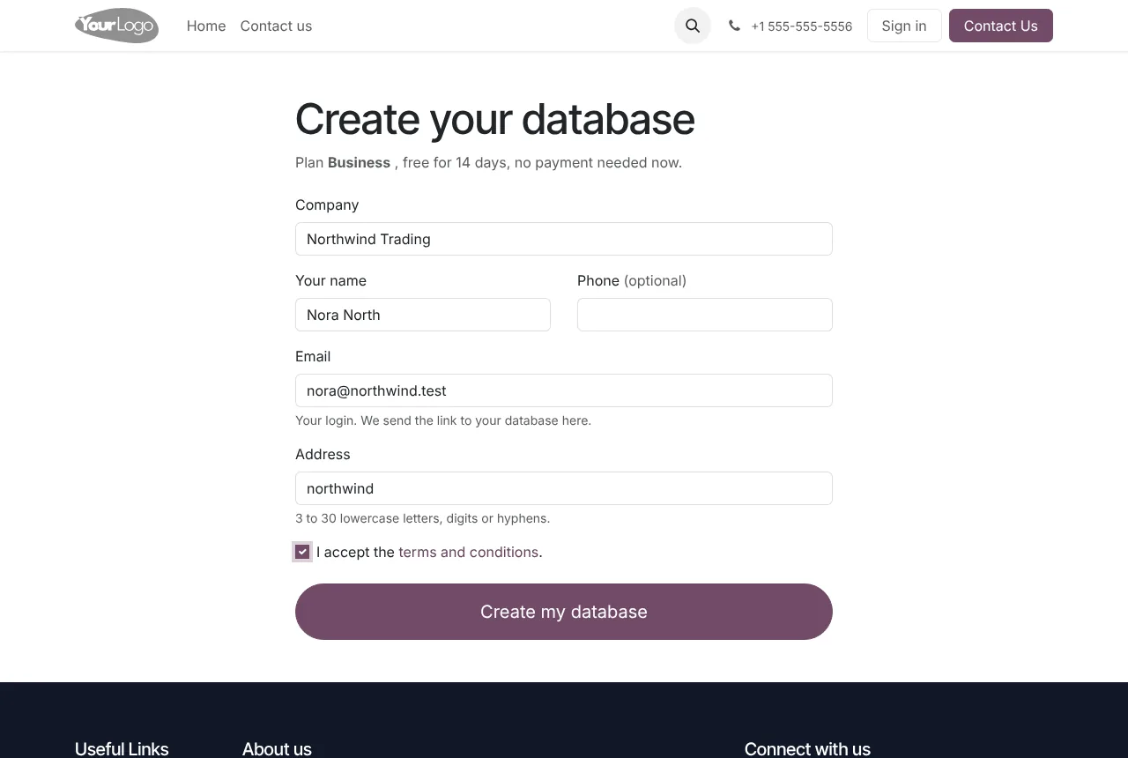The image size is (1128, 758).
Task: Focus the Company input field
Action: click(564, 239)
